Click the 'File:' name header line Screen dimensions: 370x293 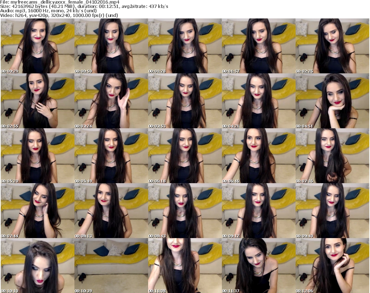coord(60,2)
